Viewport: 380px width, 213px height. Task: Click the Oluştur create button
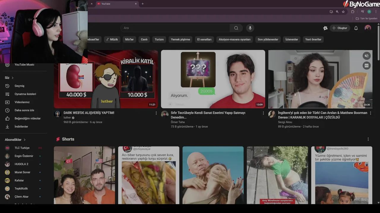(x=340, y=28)
